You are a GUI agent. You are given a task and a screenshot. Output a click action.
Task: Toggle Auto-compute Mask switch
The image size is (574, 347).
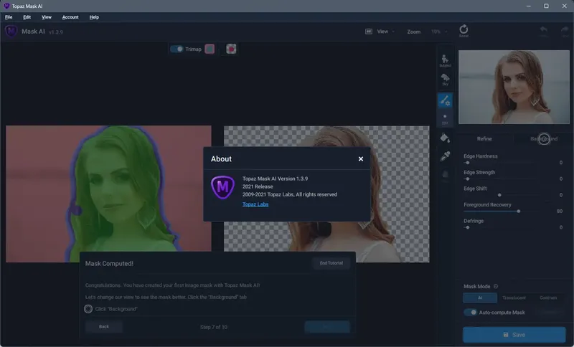tap(471, 313)
